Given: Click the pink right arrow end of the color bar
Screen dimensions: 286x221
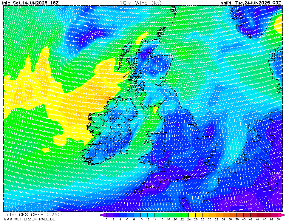Looking at the screenshot, I should point(280,215).
